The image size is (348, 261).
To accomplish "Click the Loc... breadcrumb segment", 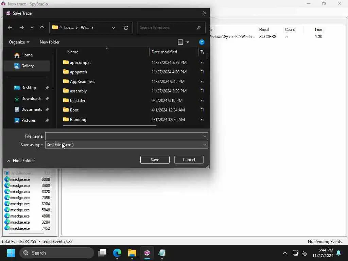I will pos(69,28).
